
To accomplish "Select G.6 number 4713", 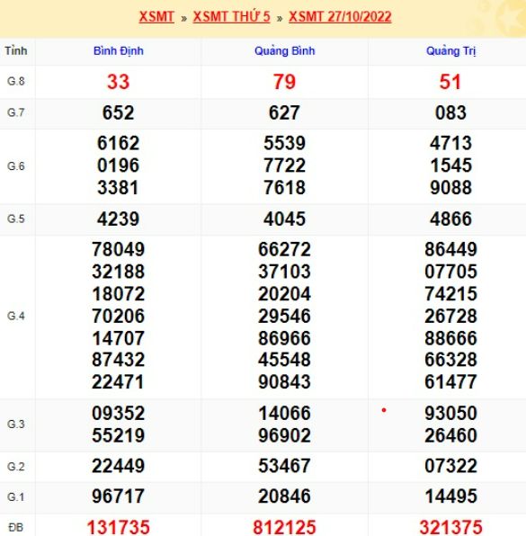I will 451,143.
